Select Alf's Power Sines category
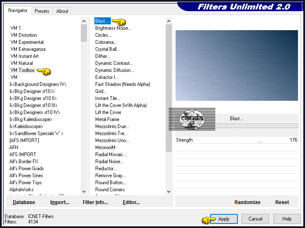305x228 pixels. [26, 176]
